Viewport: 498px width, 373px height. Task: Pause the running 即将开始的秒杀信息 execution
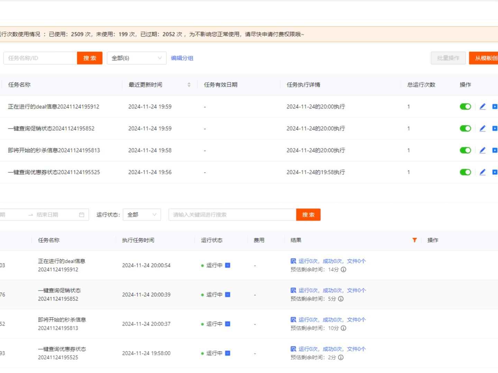point(228,324)
